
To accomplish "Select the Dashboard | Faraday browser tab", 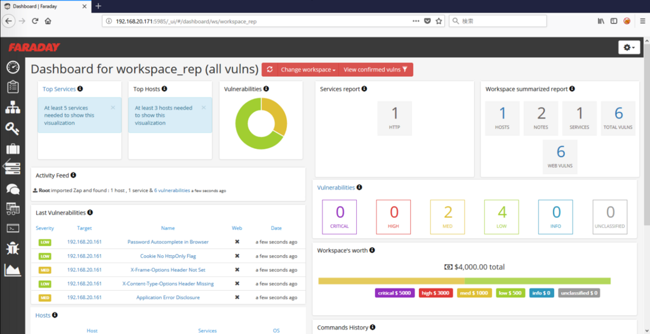I will click(x=46, y=6).
